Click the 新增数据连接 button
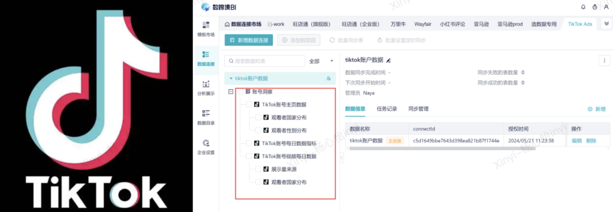 pos(249,40)
